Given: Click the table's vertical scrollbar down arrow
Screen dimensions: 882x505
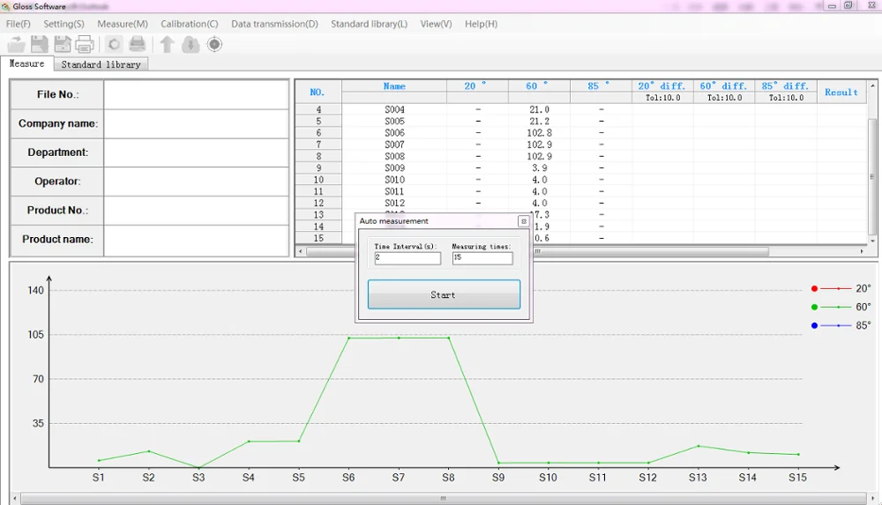Looking at the screenshot, I should [872, 240].
